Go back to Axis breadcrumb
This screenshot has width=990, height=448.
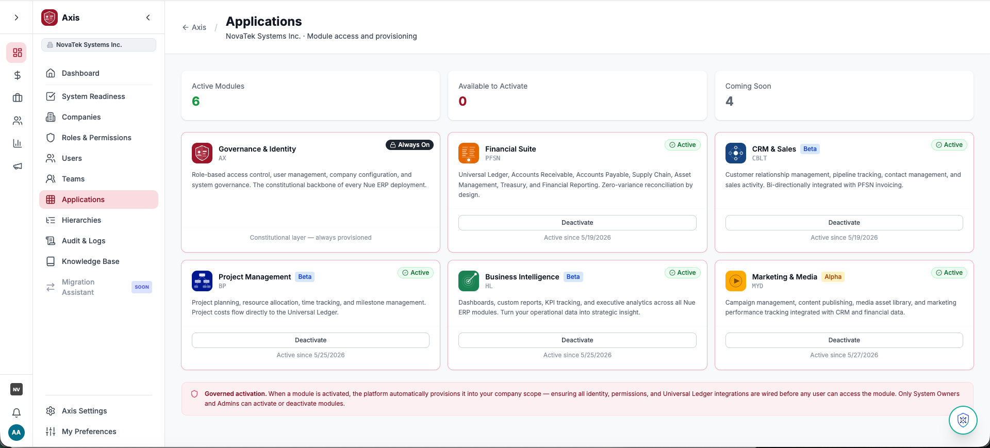pyautogui.click(x=194, y=27)
